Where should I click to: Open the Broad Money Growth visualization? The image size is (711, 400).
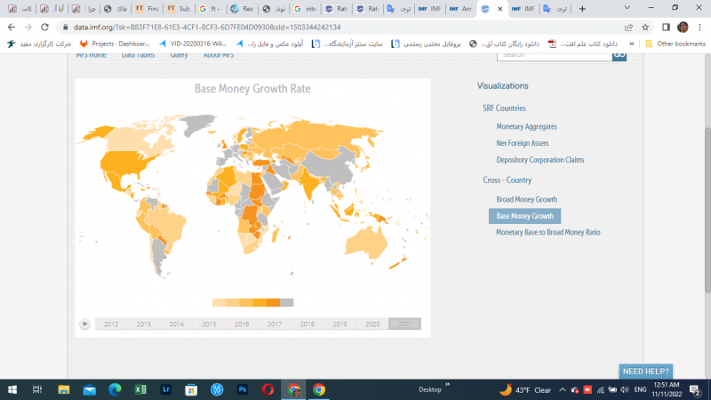click(x=526, y=199)
